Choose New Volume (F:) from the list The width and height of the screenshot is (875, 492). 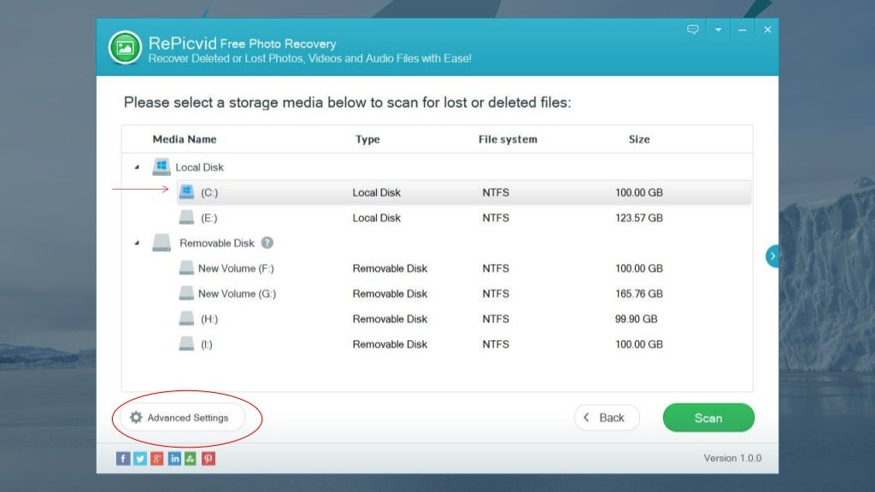coord(236,268)
